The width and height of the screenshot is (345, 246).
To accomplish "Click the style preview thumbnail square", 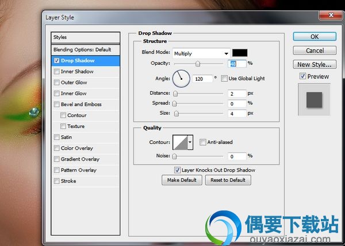I will [x=314, y=100].
